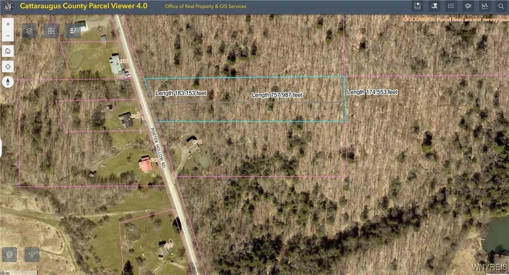Open the basemap gallery grid
Viewport: 509px width, 275px height.
click(x=51, y=31)
